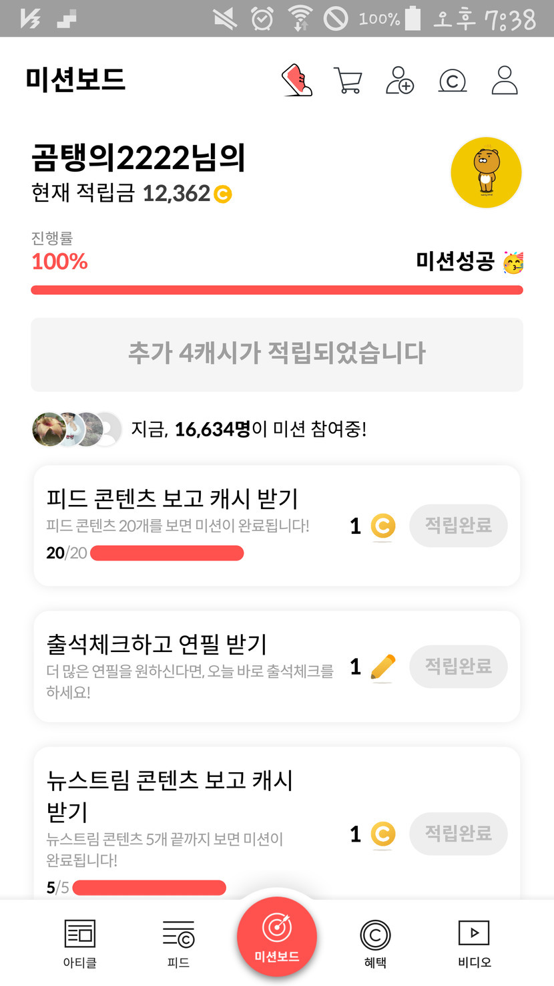Open the 혜택 benefits tab
This screenshot has height=986, width=554.
pos(375,943)
